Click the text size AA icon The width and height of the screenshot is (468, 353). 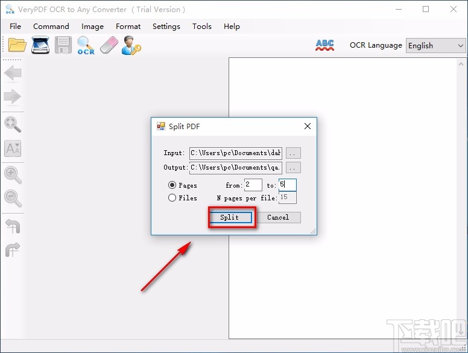click(13, 148)
